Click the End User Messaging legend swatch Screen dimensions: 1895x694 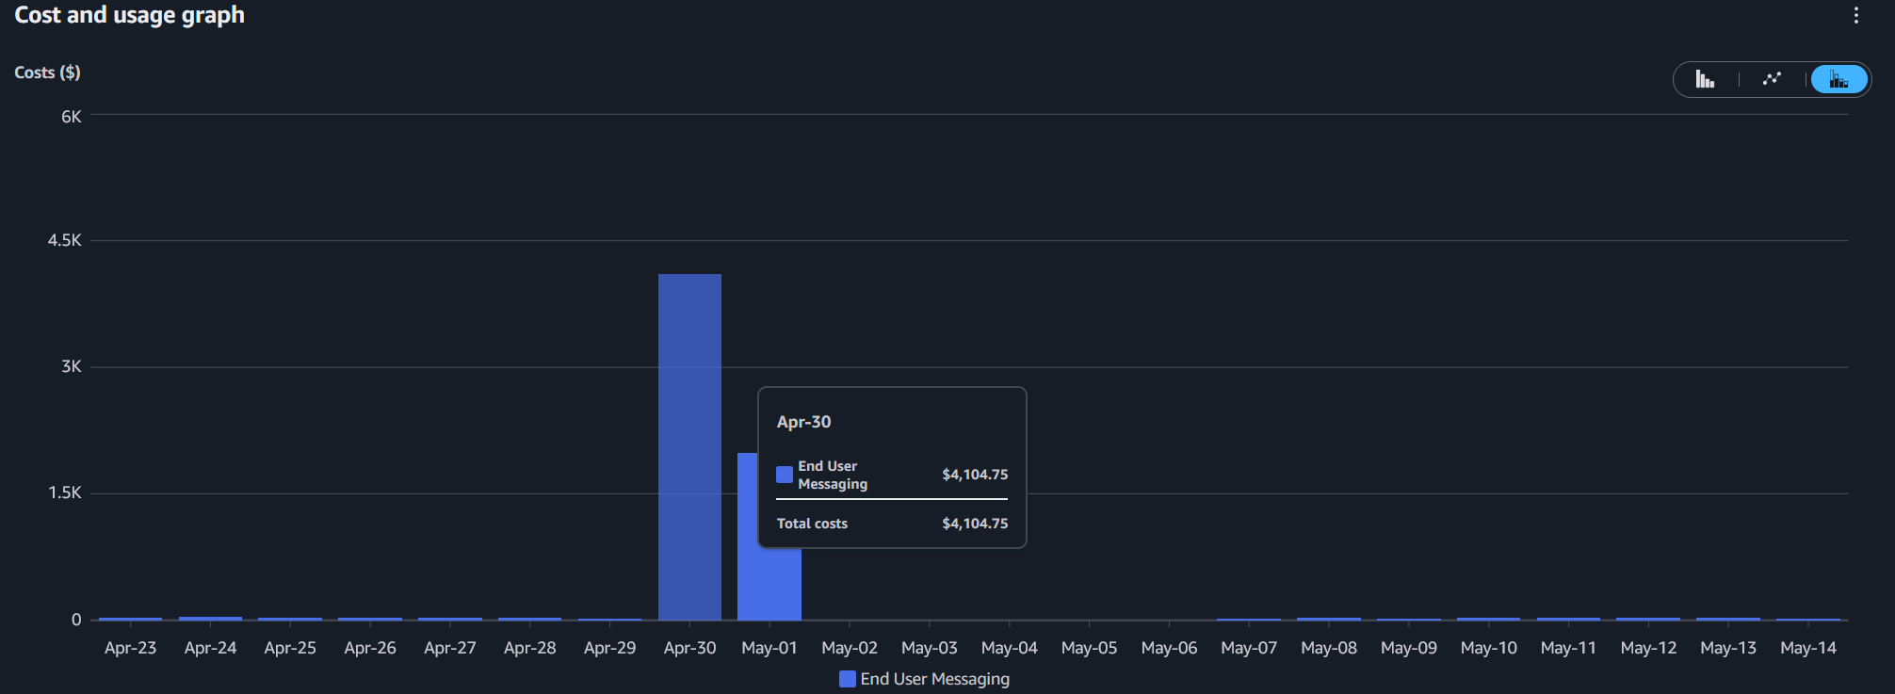click(x=848, y=679)
